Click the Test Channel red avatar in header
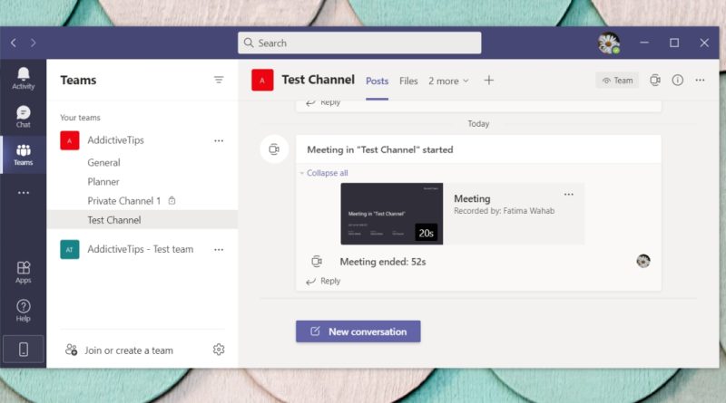The width and height of the screenshot is (726, 403). 262,80
